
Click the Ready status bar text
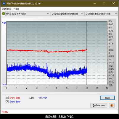(5, 112)
